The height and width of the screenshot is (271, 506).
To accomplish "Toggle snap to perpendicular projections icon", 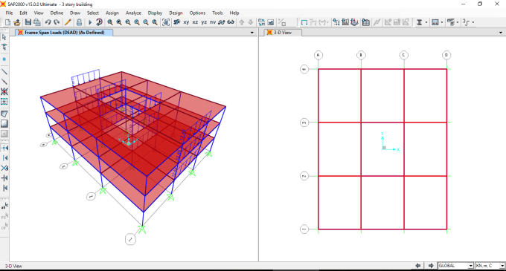I will point(4,178).
